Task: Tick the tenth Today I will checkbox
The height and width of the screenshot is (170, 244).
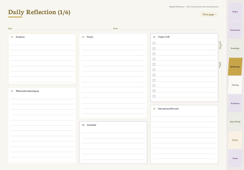Action: click(154, 91)
